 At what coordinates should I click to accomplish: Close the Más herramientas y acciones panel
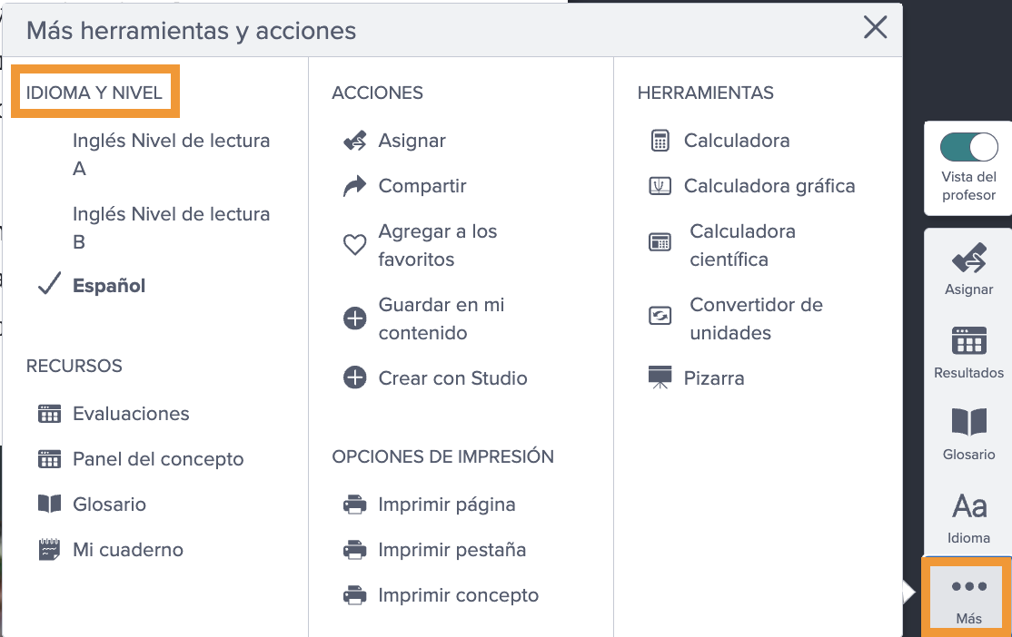875,28
